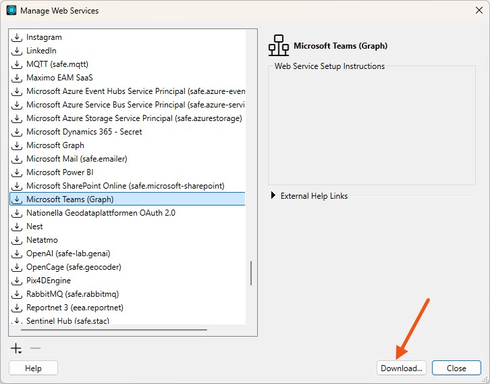Select Microsoft Dynamics 365 - Secret entry
This screenshot has width=490, height=384.
click(84, 132)
